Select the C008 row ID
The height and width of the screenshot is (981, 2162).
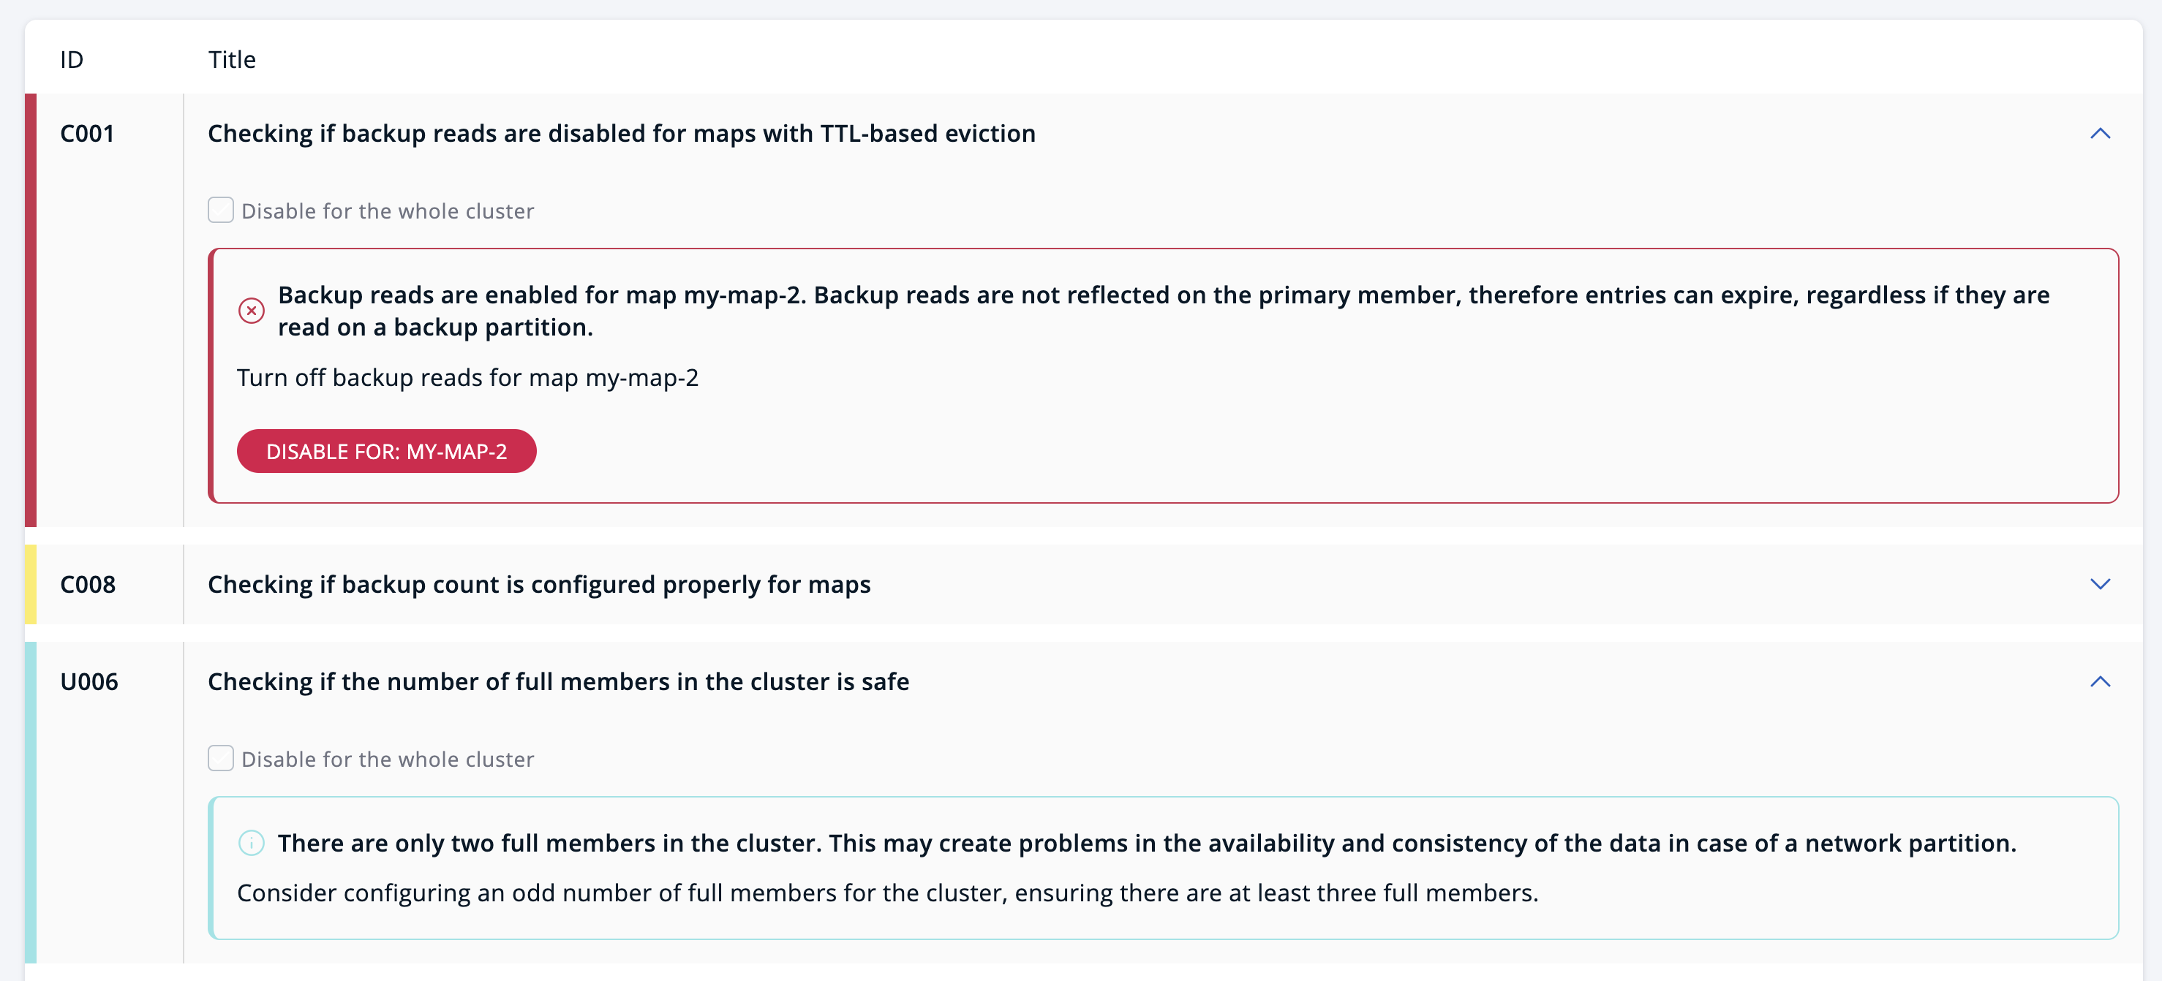88,584
